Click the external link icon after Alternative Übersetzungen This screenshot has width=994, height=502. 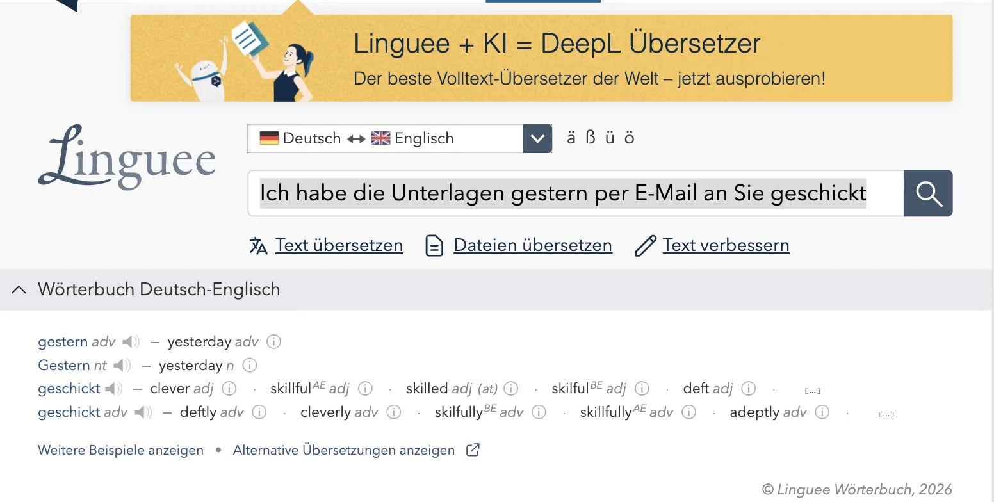coord(473,450)
